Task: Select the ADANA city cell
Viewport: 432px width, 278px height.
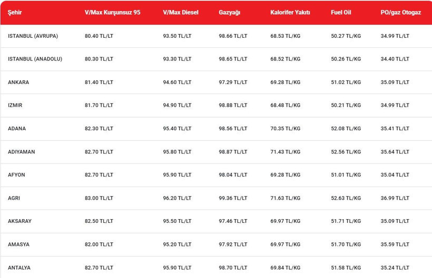Action: [17, 129]
